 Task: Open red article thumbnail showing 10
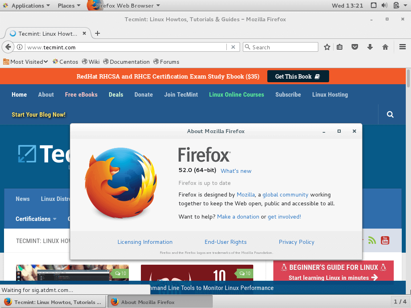197,273
